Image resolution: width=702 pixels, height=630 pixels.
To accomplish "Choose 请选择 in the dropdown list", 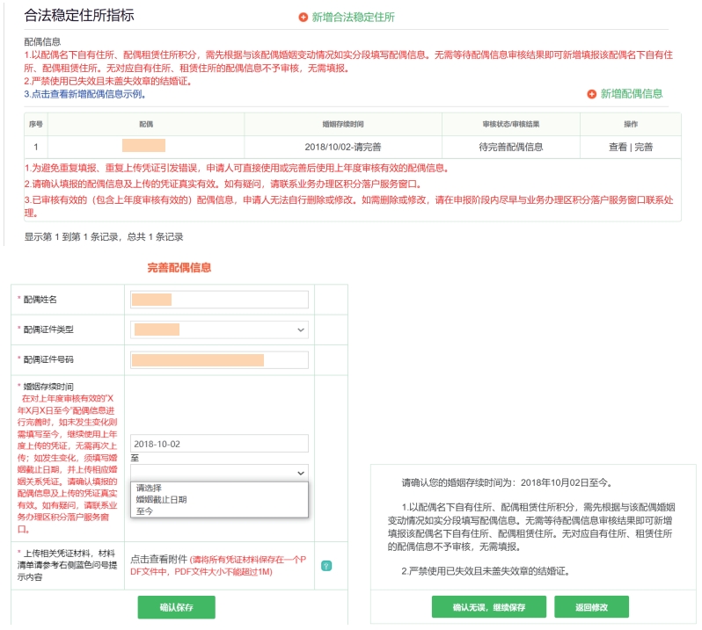I will (x=149, y=488).
